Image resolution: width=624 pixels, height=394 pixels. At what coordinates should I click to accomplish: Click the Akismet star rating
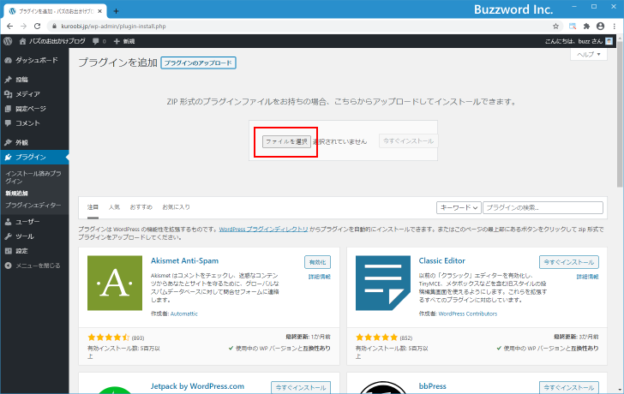tap(109, 337)
